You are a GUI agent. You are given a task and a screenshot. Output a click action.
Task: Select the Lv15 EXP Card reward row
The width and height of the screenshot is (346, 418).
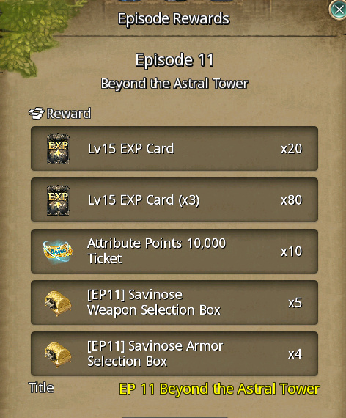[x=174, y=148]
